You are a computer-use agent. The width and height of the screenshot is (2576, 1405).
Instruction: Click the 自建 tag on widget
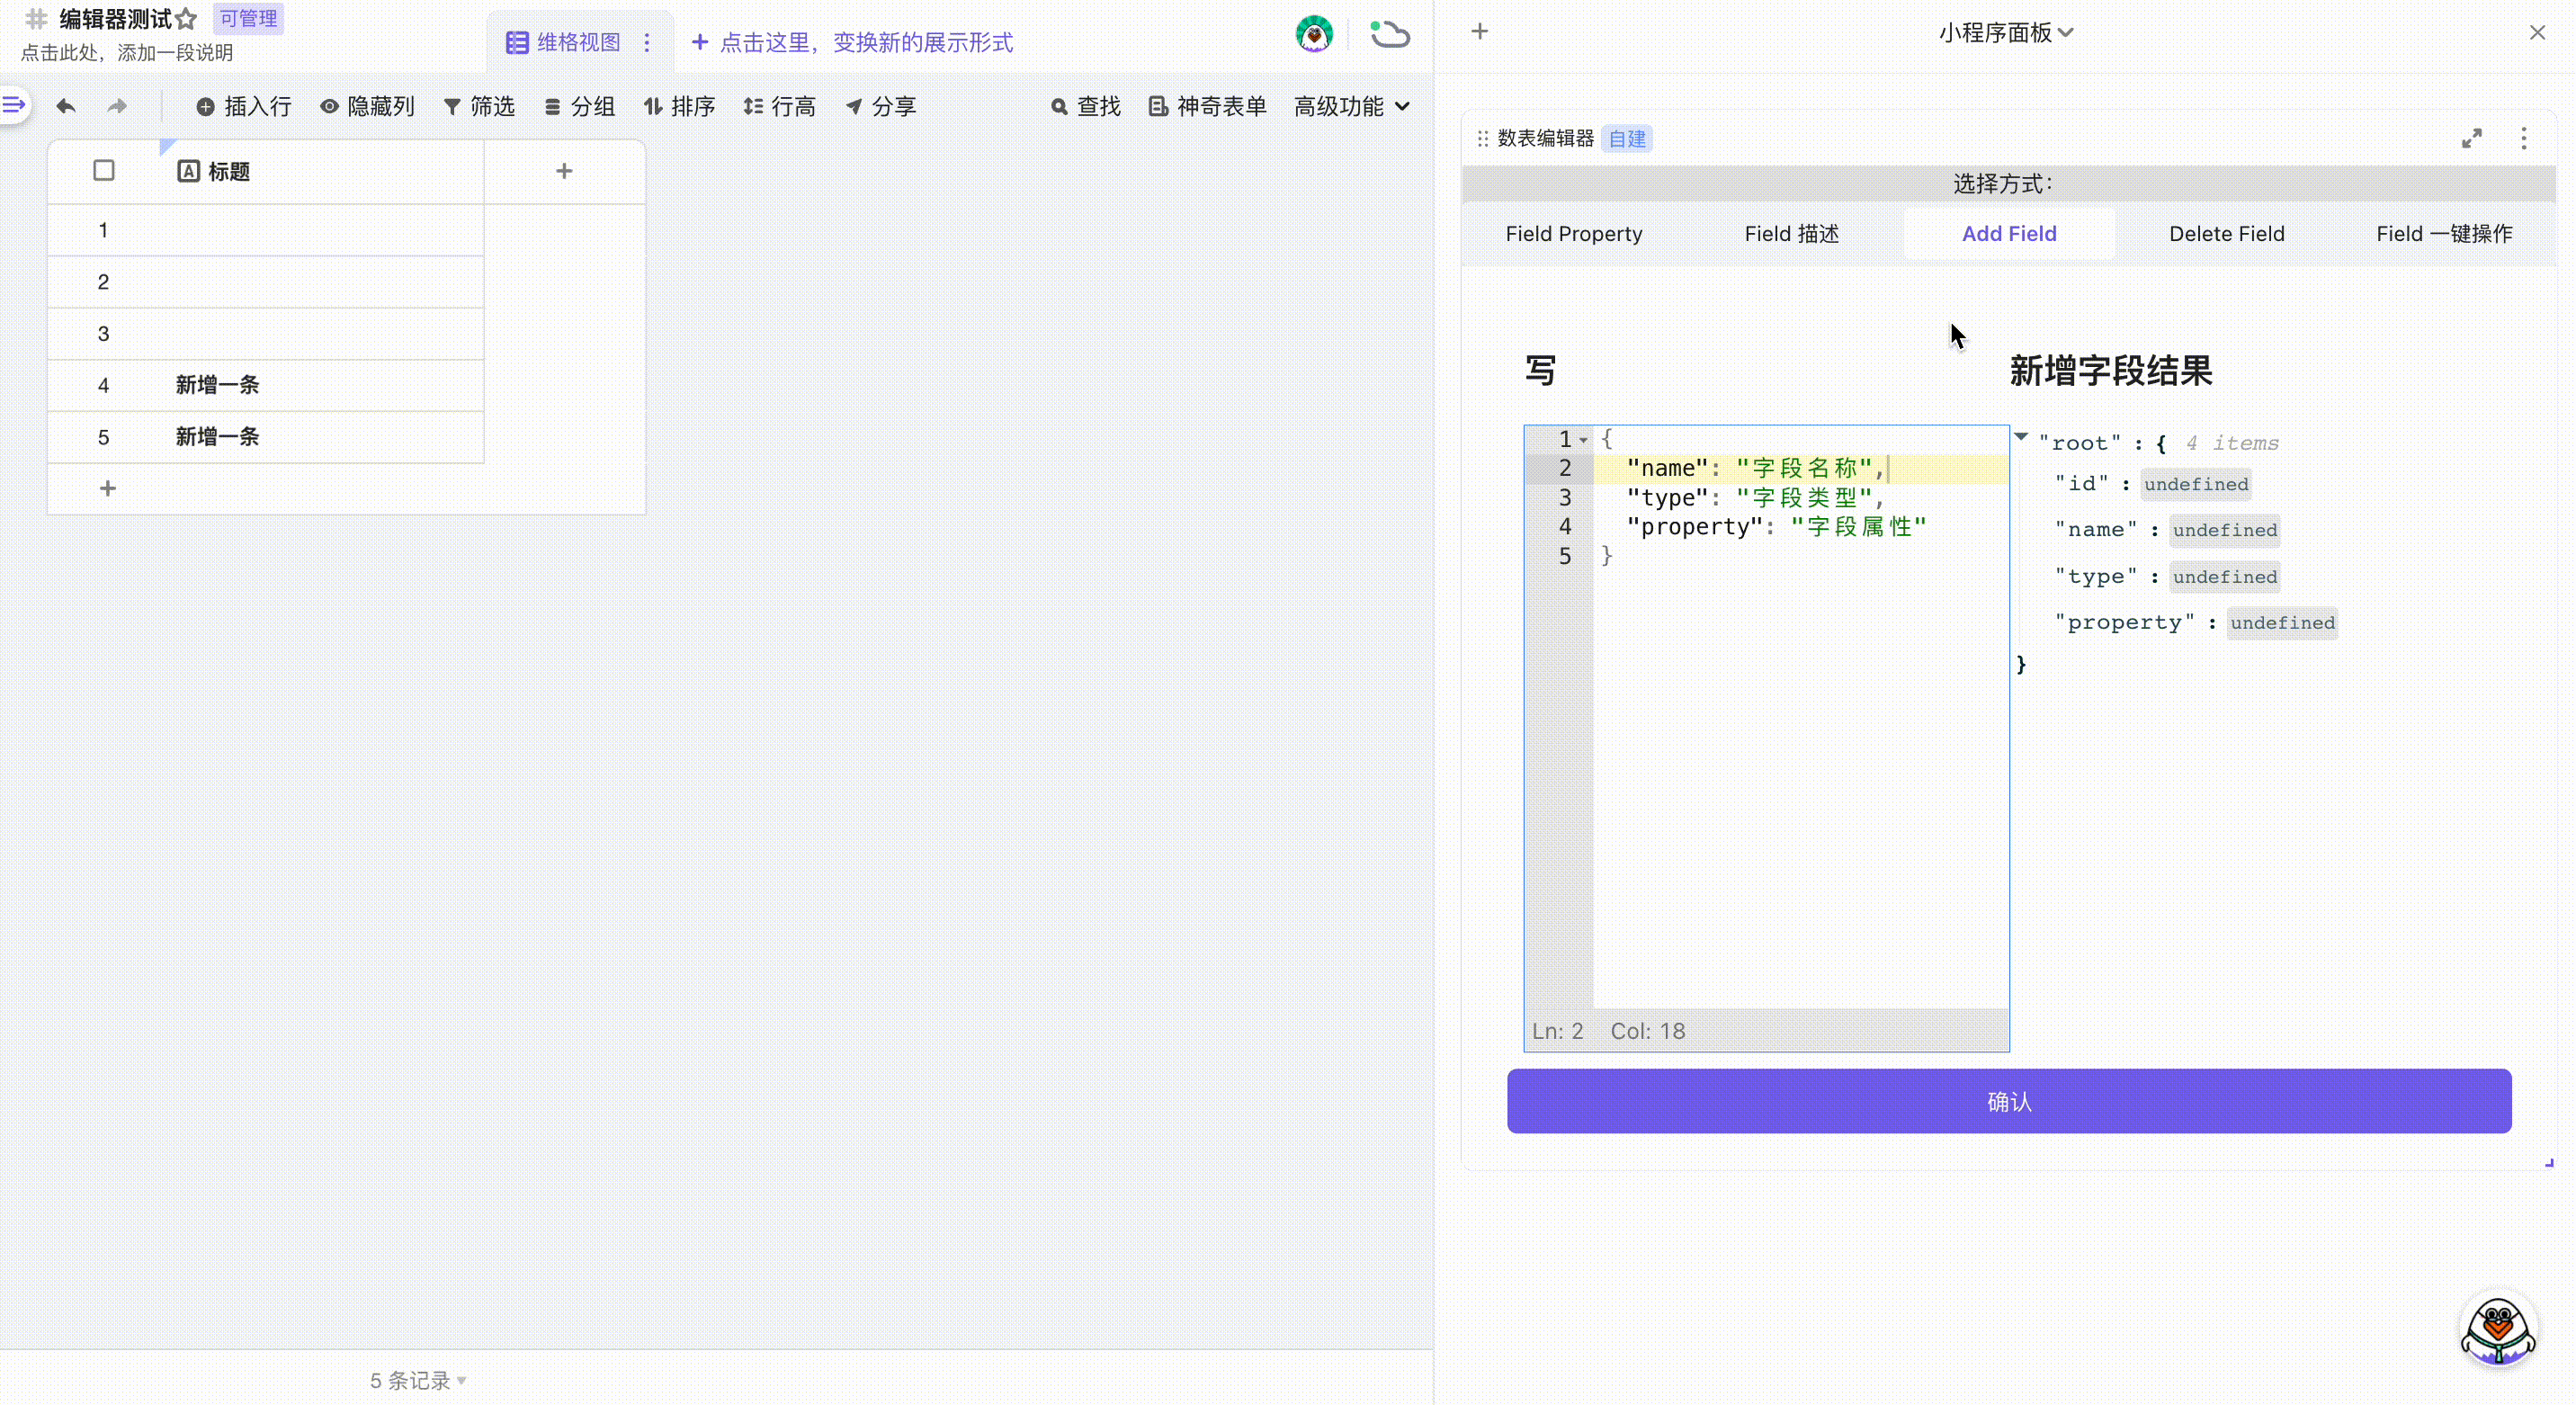tap(1627, 139)
